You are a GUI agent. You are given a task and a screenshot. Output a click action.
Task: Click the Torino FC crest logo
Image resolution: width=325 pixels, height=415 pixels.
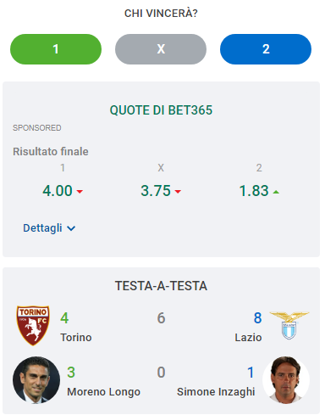coord(33,325)
